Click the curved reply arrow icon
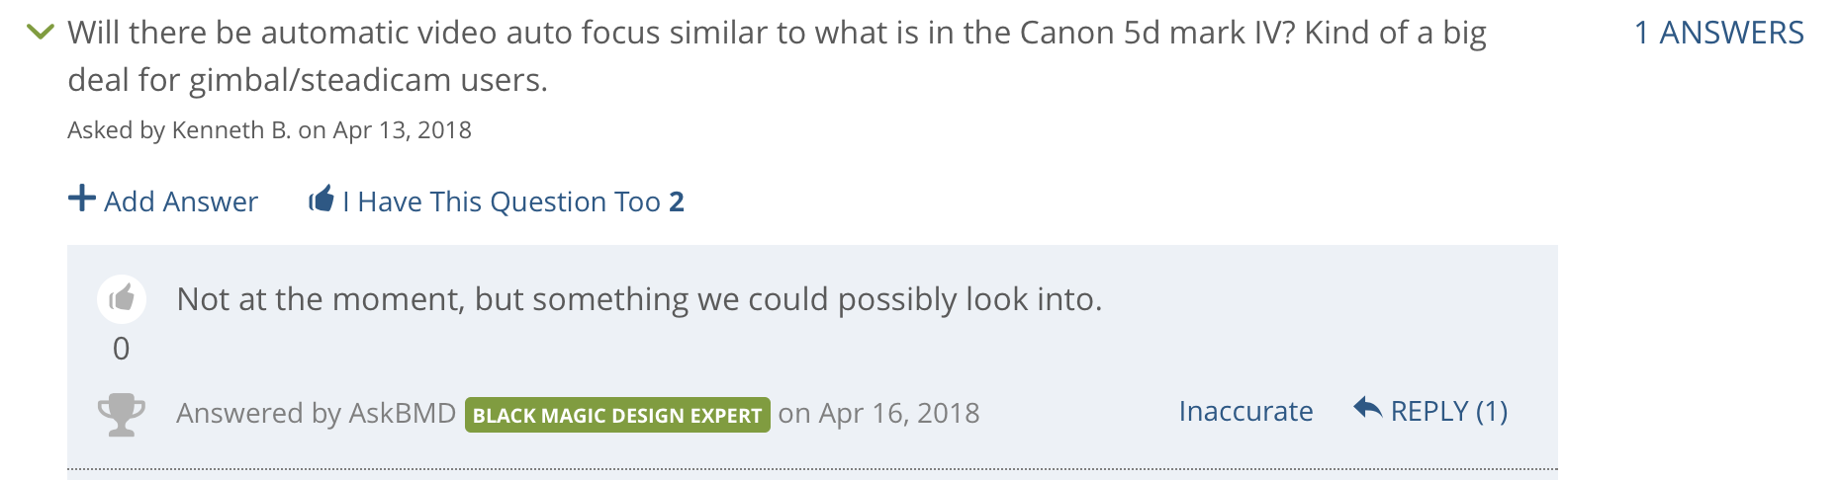This screenshot has width=1842, height=480. 1367,408
